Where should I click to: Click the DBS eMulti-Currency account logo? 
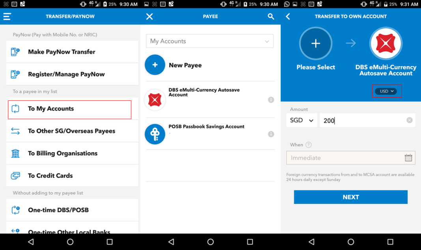[x=386, y=43]
